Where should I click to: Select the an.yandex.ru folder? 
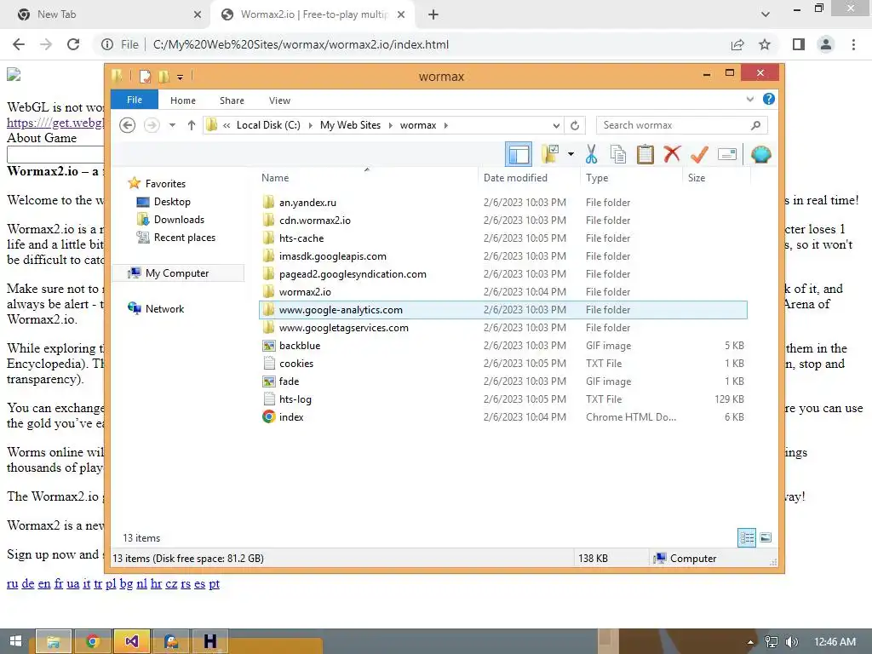click(x=502, y=203)
